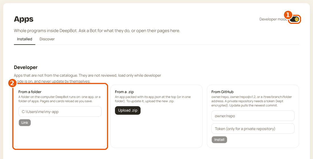Open the Discover tab
This screenshot has height=159, width=313.
[47, 39]
